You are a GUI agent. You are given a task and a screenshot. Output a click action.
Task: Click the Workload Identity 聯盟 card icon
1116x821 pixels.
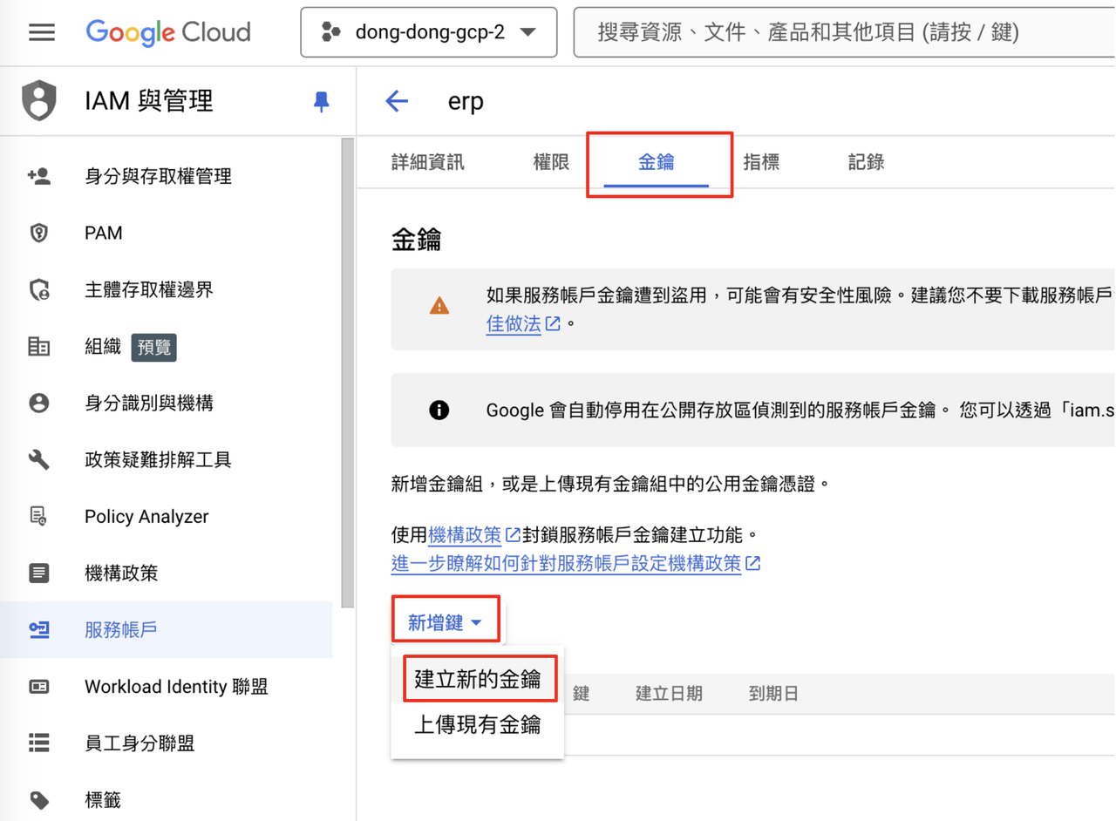pos(39,687)
